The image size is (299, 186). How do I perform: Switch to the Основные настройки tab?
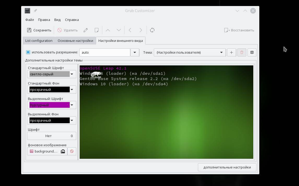[75, 41]
